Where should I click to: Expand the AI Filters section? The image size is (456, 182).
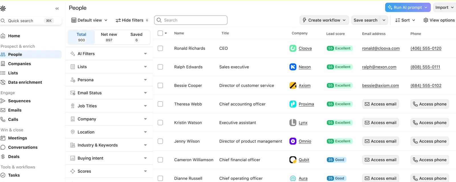click(109, 54)
